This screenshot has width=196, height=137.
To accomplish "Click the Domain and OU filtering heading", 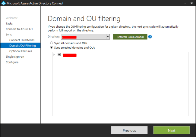I will pyautogui.click(x=84, y=19).
